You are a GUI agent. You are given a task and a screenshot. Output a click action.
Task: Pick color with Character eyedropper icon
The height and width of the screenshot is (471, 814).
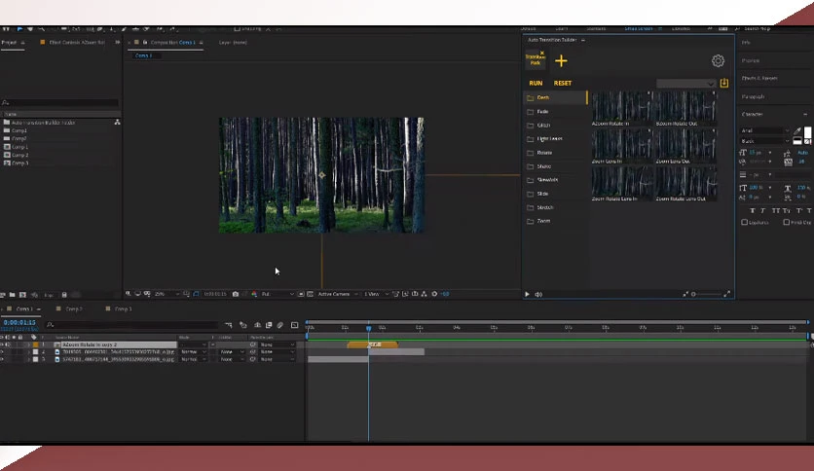click(797, 130)
